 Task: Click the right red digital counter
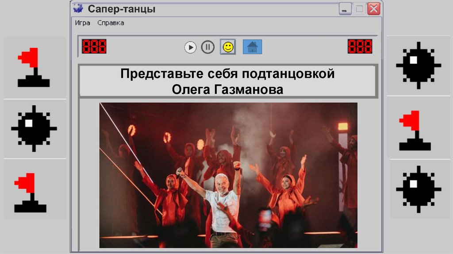point(360,46)
